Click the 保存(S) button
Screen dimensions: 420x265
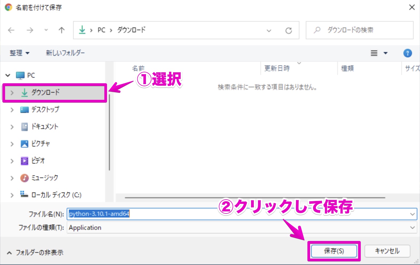(334, 251)
